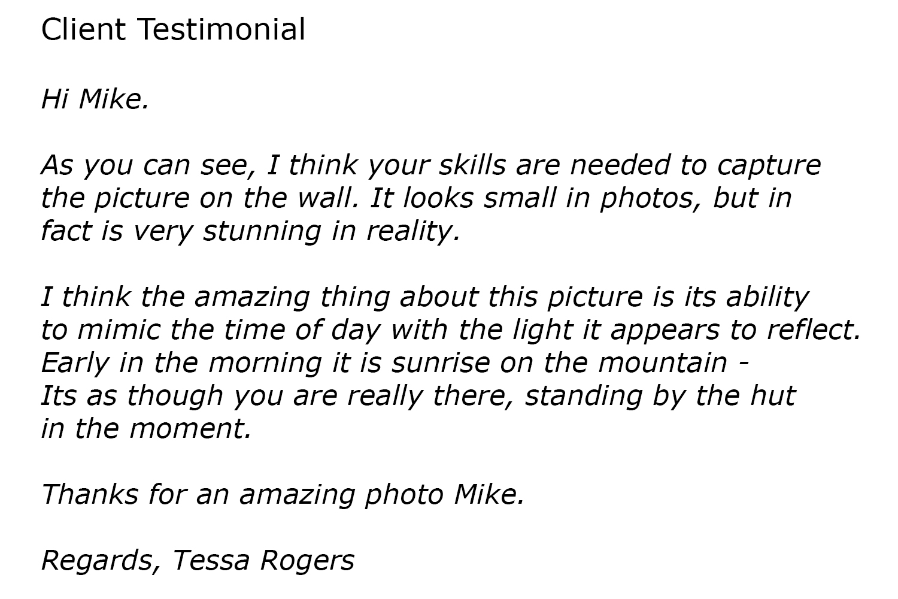Click the greeting "Hi Mike."
Screen dimensions: 898x599
coord(95,99)
